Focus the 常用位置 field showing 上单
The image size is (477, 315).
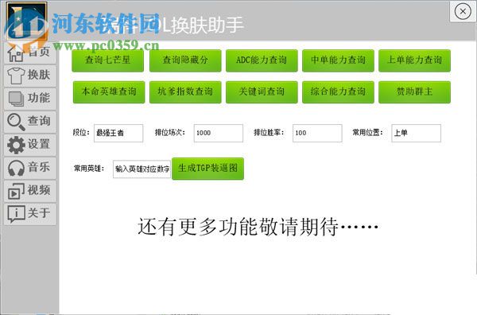click(416, 133)
